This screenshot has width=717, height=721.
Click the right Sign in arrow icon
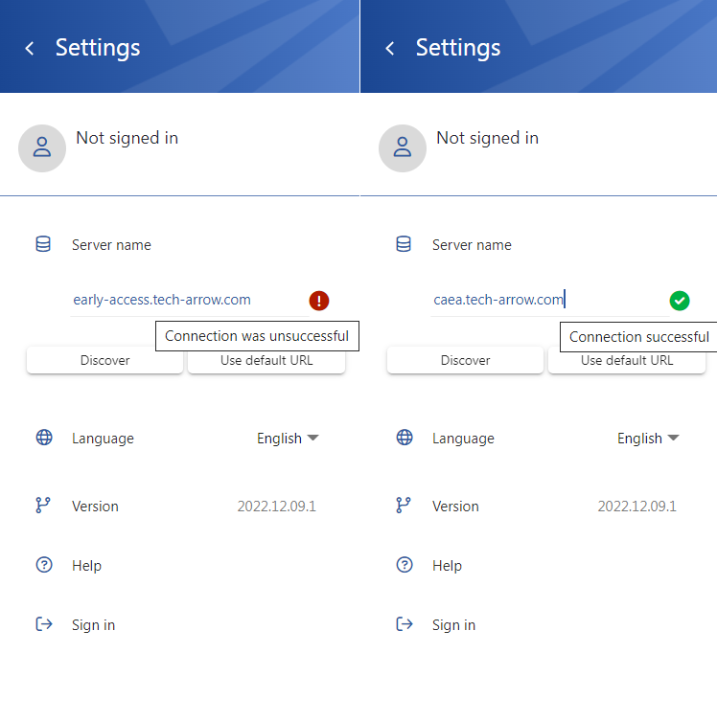click(x=405, y=624)
